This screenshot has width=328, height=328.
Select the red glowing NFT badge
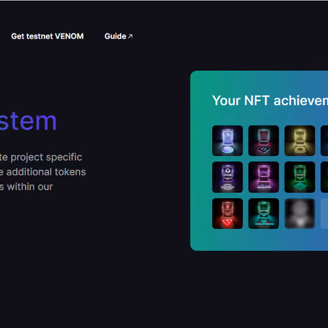(x=228, y=214)
